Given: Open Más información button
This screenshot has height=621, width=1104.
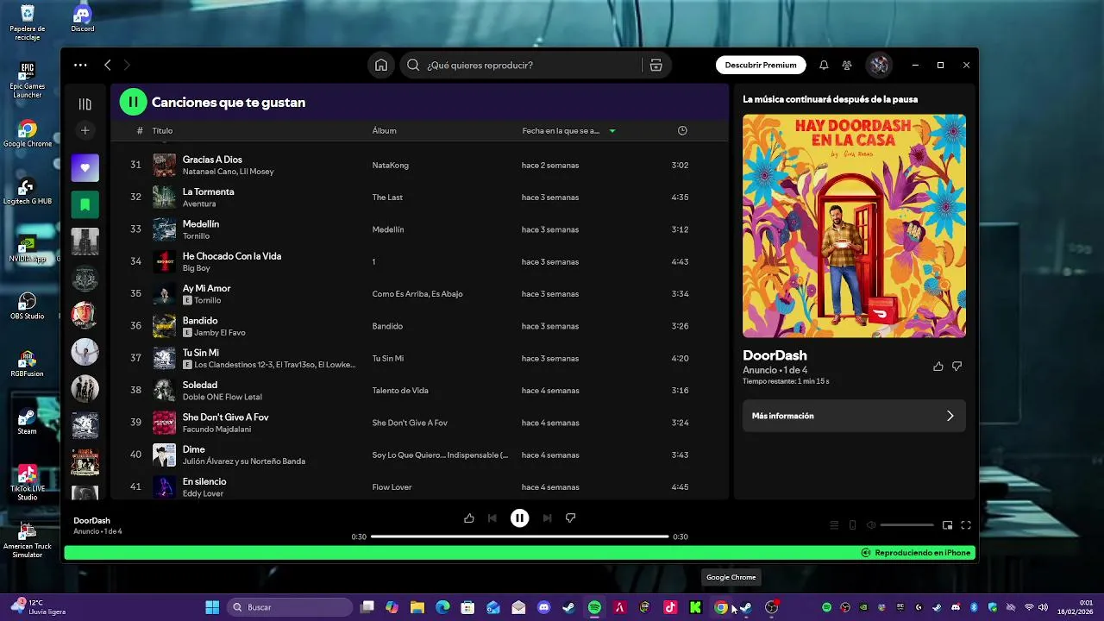Looking at the screenshot, I should coord(854,416).
